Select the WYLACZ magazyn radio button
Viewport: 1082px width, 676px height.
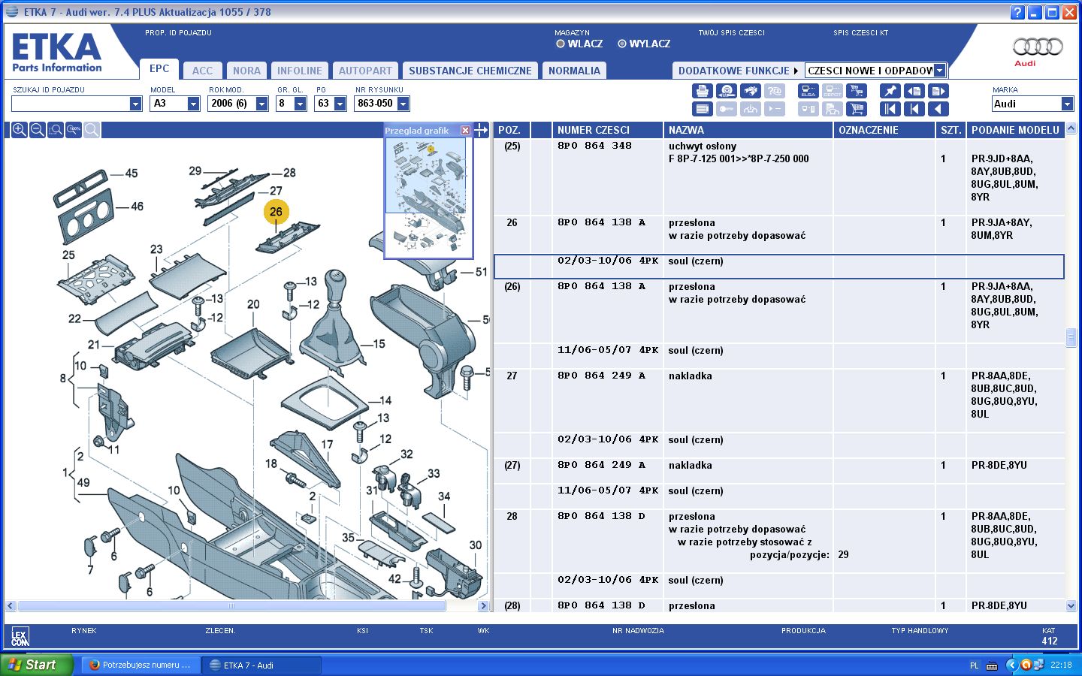coord(622,44)
